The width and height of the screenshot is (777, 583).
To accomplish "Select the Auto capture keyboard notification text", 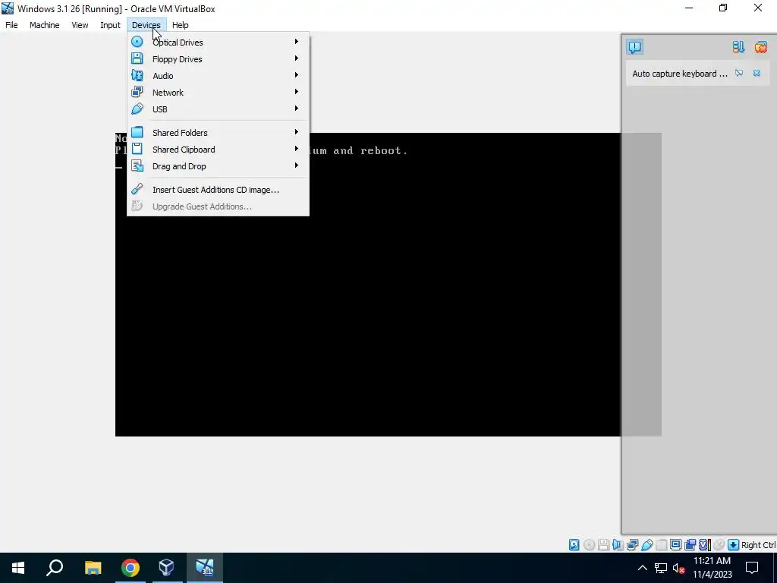I will coord(679,74).
